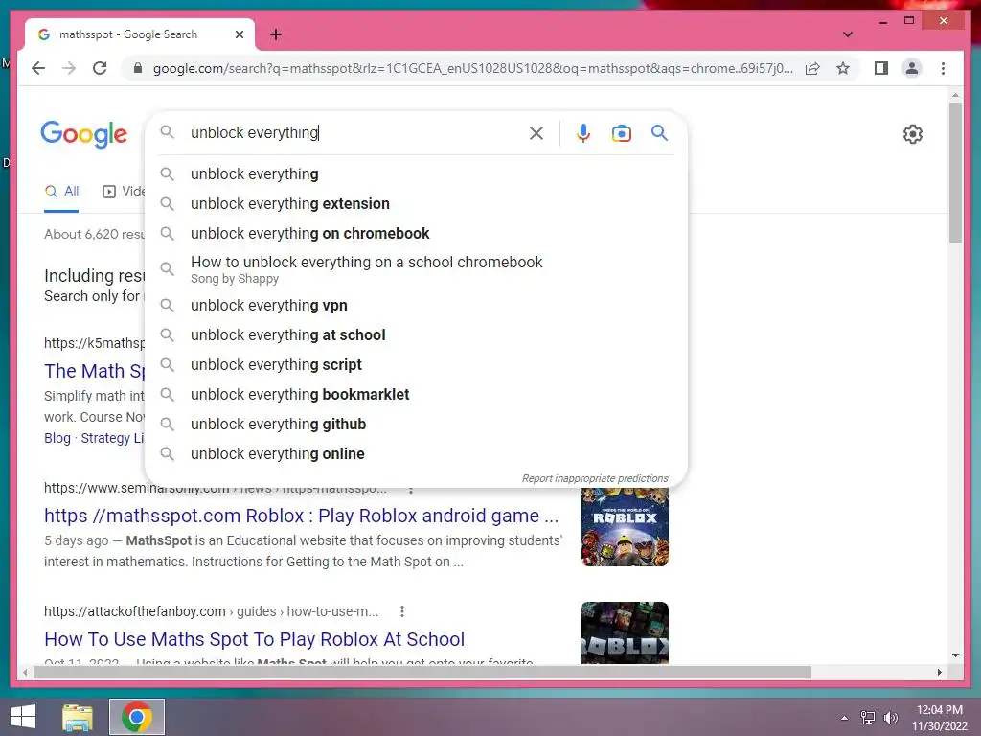The height and width of the screenshot is (736, 981).
Task: Click the 'Strategy Li' sitelink
Action: pos(112,438)
